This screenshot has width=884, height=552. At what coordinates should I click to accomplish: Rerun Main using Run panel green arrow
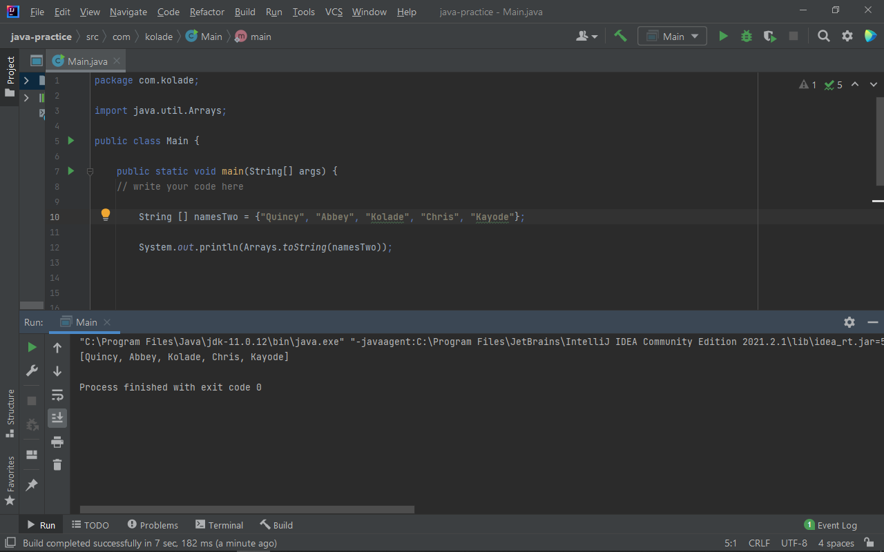point(32,347)
